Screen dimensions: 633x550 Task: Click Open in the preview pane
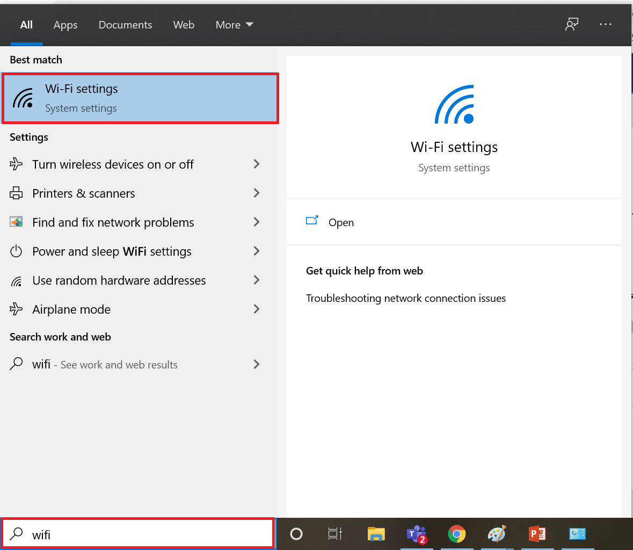click(x=341, y=222)
